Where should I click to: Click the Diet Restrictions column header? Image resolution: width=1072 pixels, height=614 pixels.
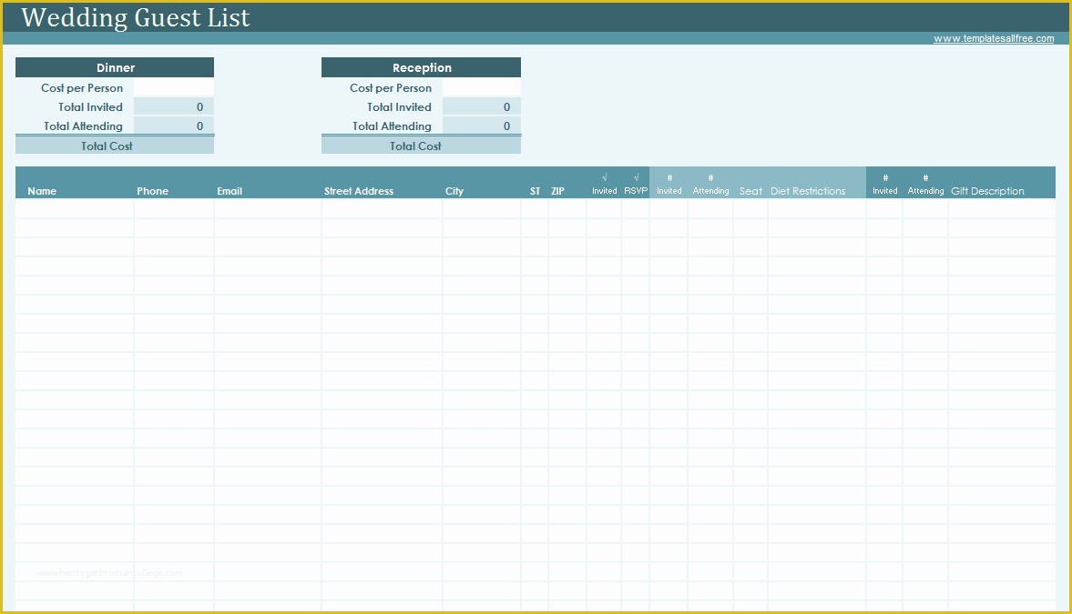[x=808, y=191]
